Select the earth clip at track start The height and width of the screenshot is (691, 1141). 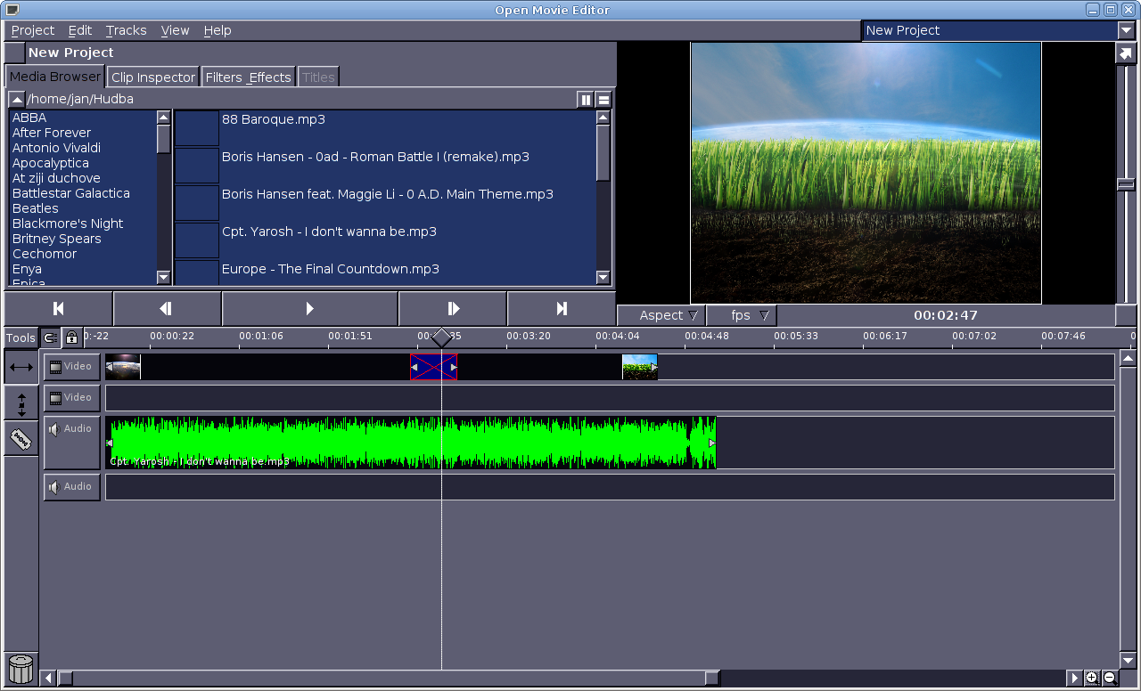pos(123,367)
